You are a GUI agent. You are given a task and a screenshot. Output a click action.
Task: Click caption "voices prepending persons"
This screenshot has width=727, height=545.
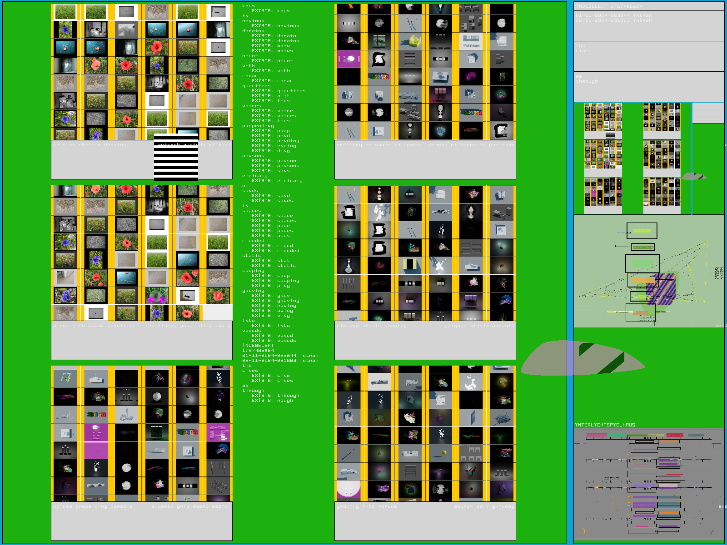(93, 506)
